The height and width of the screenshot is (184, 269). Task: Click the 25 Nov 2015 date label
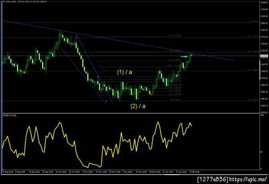(115, 172)
